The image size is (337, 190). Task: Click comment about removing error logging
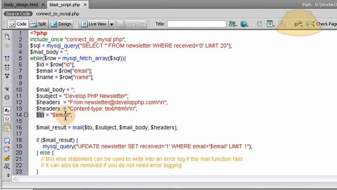pos(111,165)
